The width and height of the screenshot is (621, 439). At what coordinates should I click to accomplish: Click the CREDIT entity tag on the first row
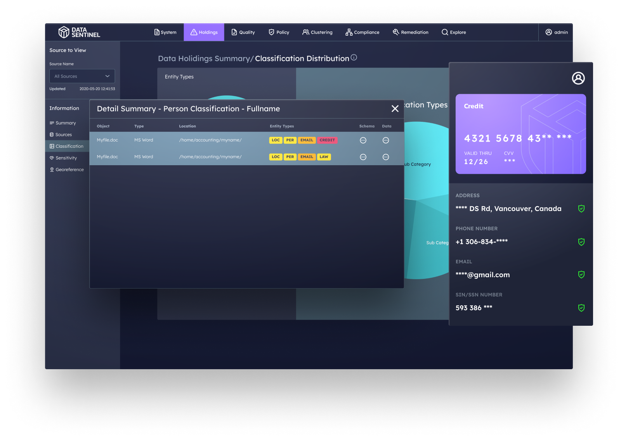[x=327, y=140]
